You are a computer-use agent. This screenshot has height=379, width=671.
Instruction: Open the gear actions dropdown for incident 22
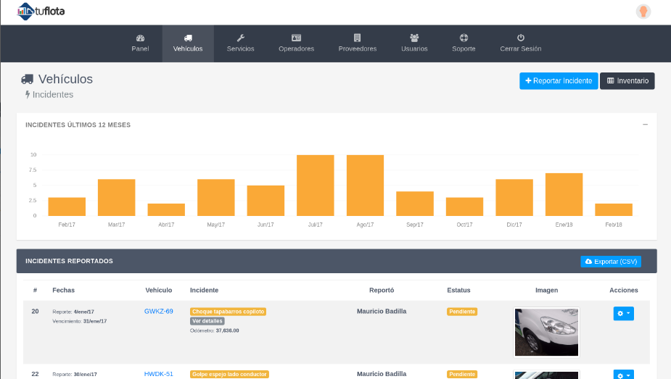pyautogui.click(x=623, y=375)
